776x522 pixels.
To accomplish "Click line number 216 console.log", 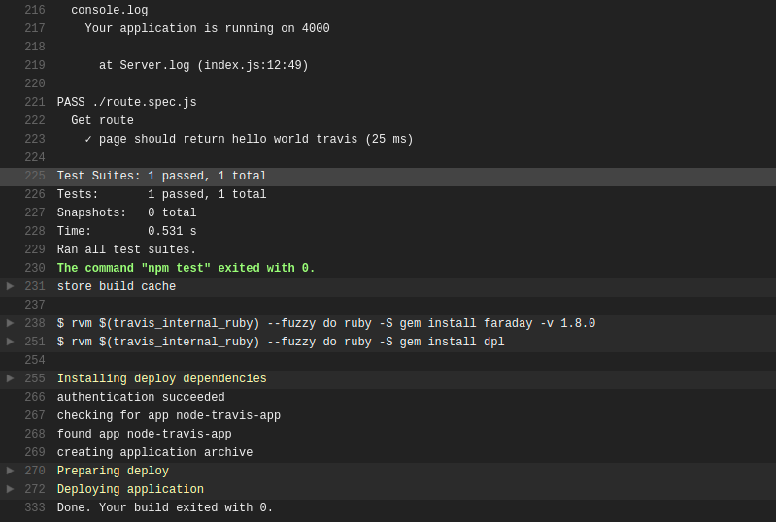I will [35, 10].
